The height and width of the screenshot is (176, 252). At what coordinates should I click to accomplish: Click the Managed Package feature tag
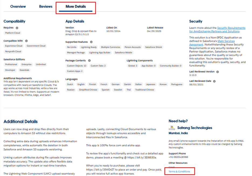tap(76, 53)
